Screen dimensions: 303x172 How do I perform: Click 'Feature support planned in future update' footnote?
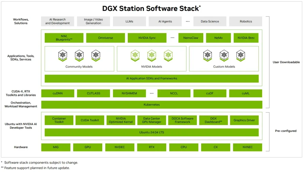point(37,168)
